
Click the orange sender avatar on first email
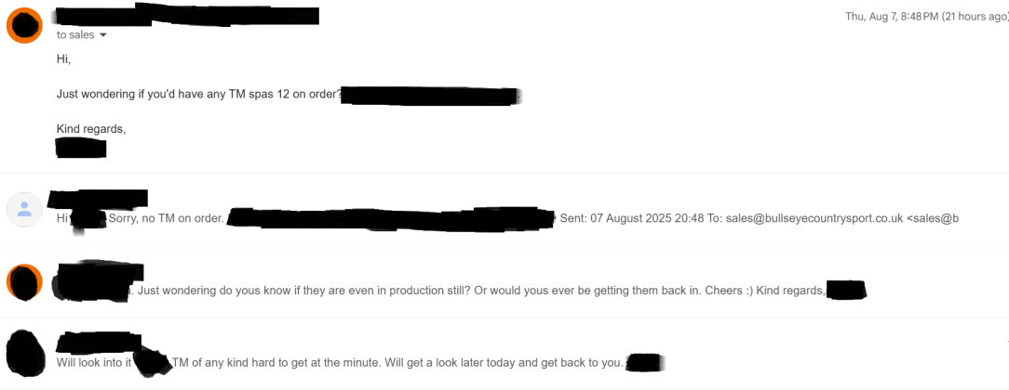pyautogui.click(x=24, y=25)
